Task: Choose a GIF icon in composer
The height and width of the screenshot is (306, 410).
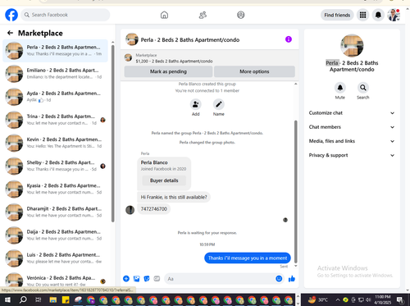Action: click(x=157, y=279)
